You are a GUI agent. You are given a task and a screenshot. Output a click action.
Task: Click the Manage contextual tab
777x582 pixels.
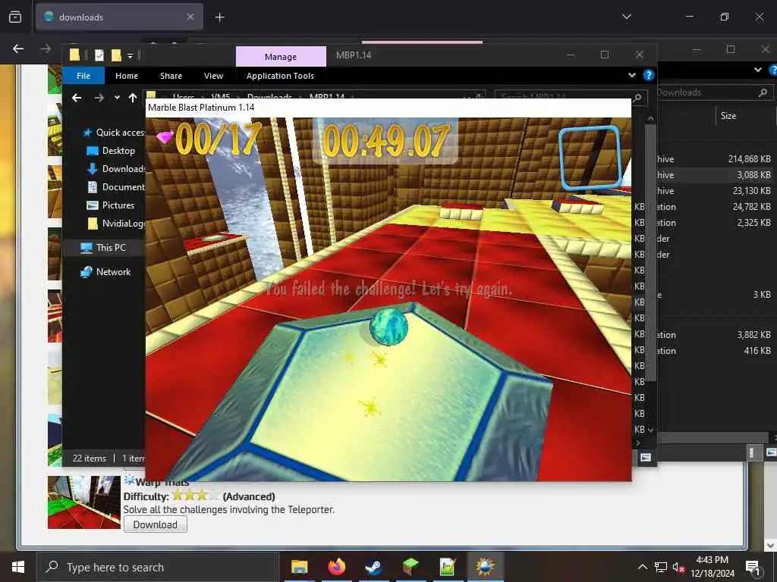pos(281,56)
